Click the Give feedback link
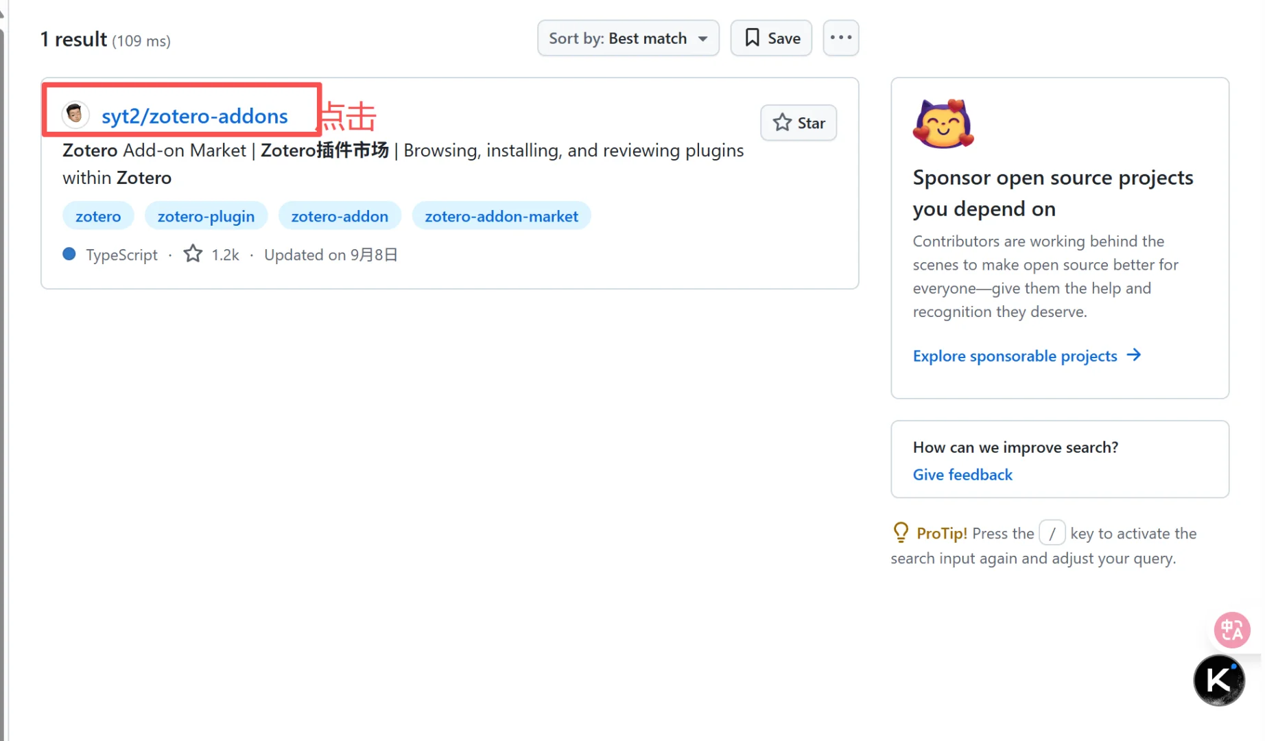This screenshot has height=741, width=1265. click(x=962, y=474)
